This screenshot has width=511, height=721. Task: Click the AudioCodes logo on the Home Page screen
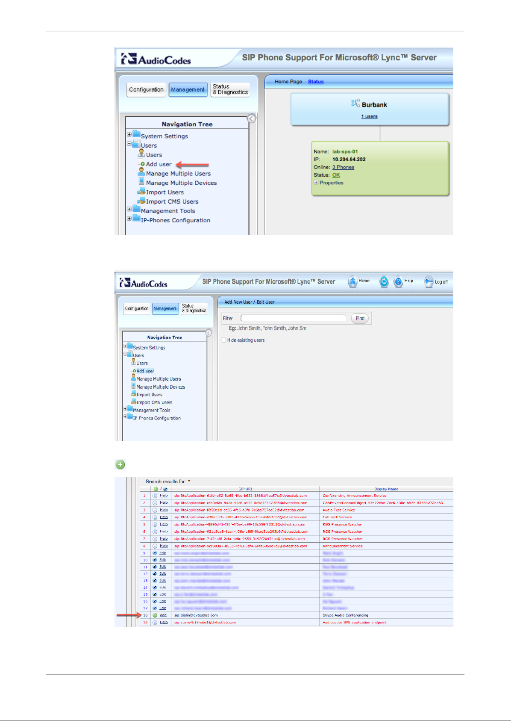[156, 59]
